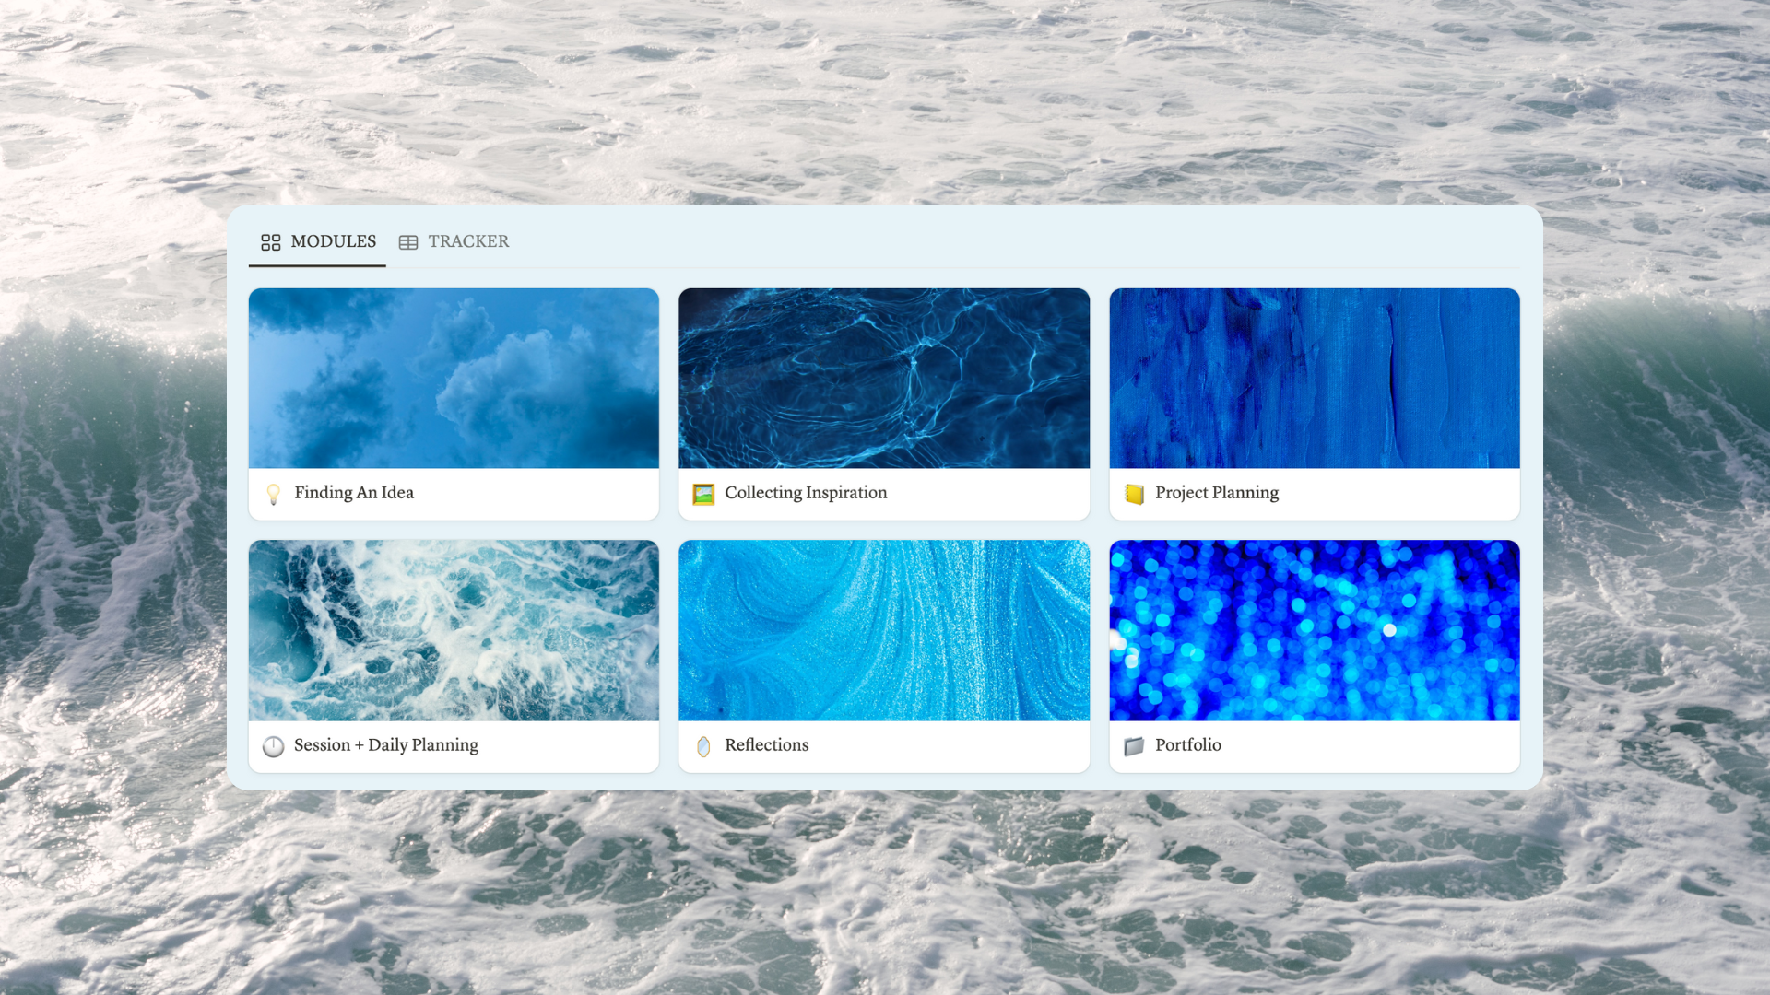Open the Session + Daily Planning title
This screenshot has height=995, width=1770.
(385, 745)
